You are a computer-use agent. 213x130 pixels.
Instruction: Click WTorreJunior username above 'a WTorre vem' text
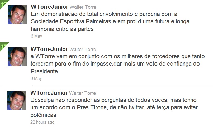point(49,49)
